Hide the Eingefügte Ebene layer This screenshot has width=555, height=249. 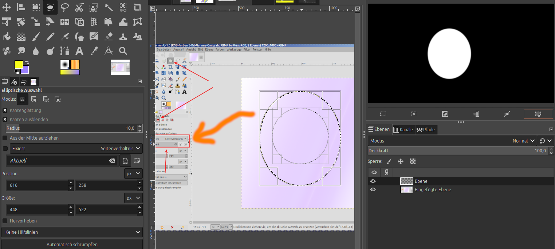point(373,189)
